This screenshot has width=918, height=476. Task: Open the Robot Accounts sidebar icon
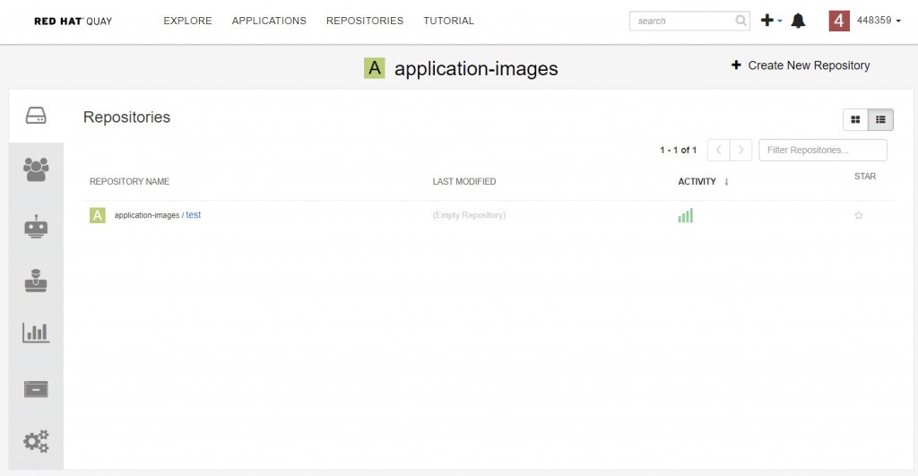coord(36,226)
